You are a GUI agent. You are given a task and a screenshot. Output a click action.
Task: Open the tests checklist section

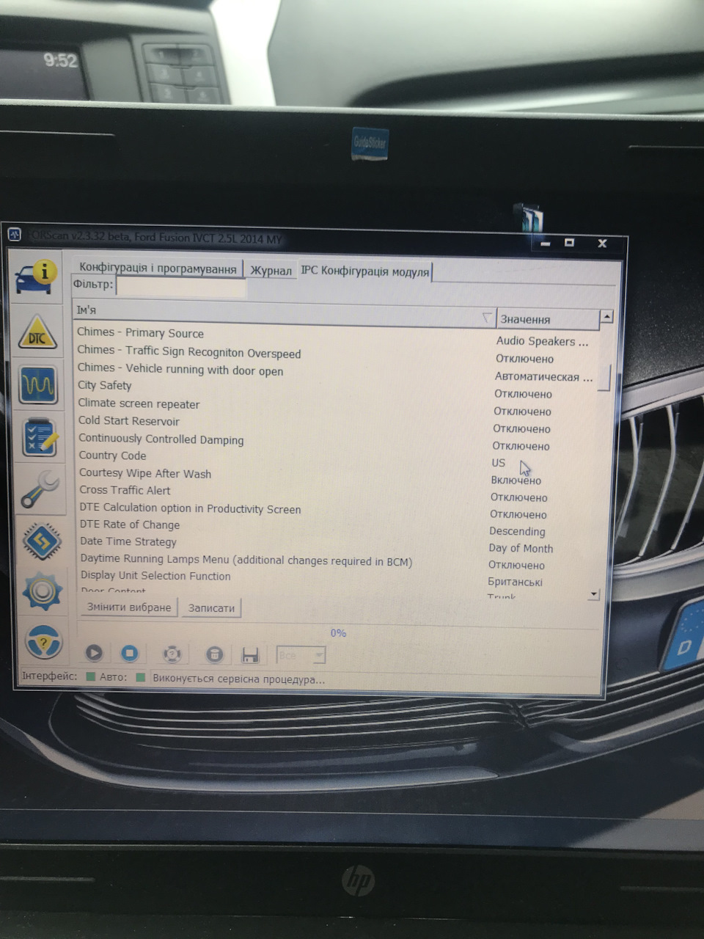pyautogui.click(x=40, y=436)
